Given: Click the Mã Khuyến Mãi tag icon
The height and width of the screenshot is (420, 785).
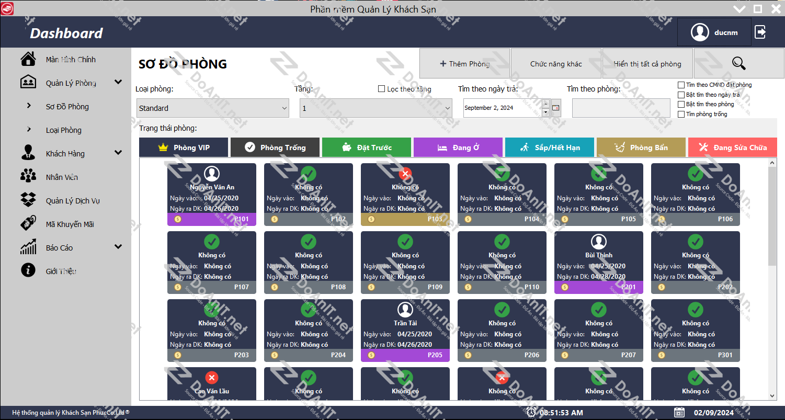Looking at the screenshot, I should click(28, 223).
